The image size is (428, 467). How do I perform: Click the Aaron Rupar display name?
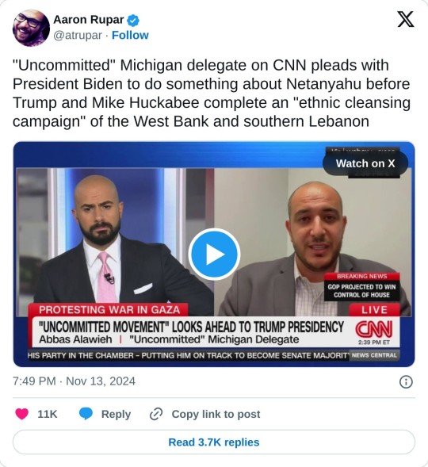(x=89, y=20)
